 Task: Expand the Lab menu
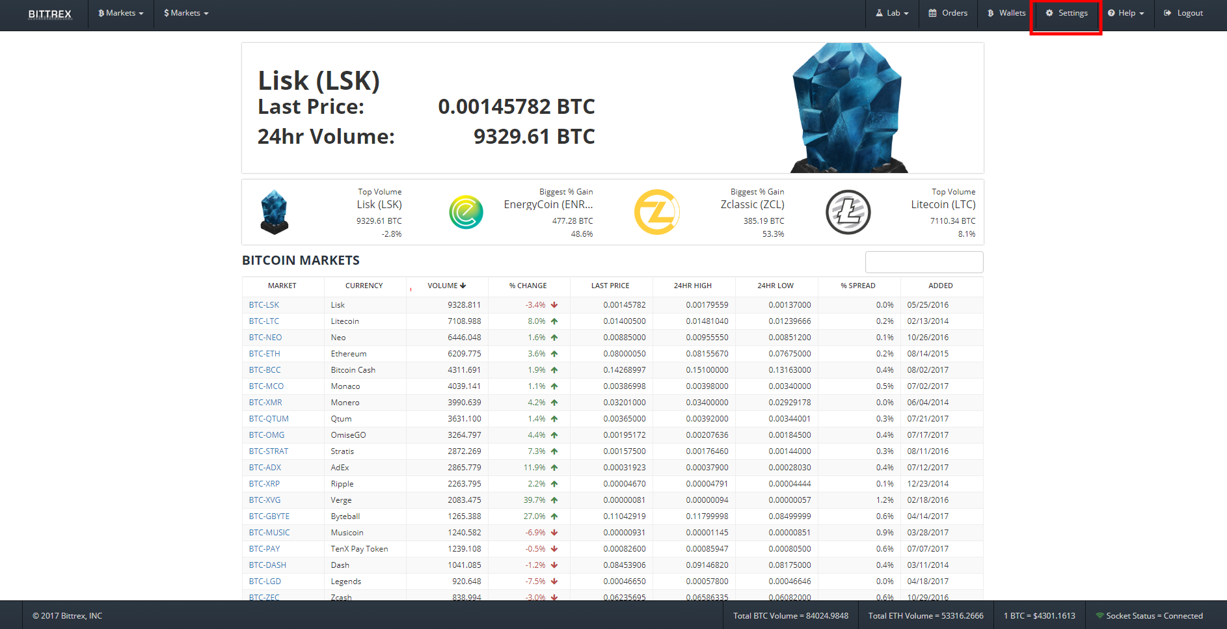[x=892, y=13]
